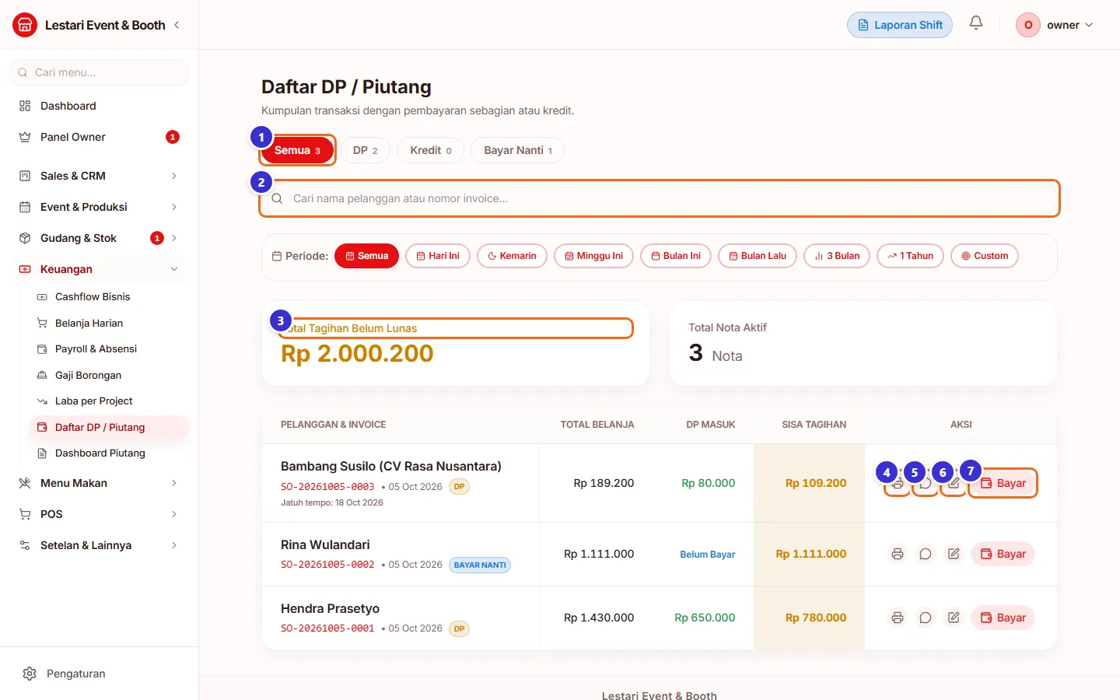Open the notifications bell
This screenshot has width=1120, height=700.
[x=976, y=23]
